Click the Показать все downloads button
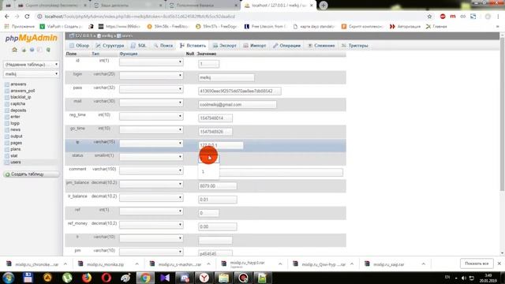The width and height of the screenshot is (505, 284). pos(477,263)
